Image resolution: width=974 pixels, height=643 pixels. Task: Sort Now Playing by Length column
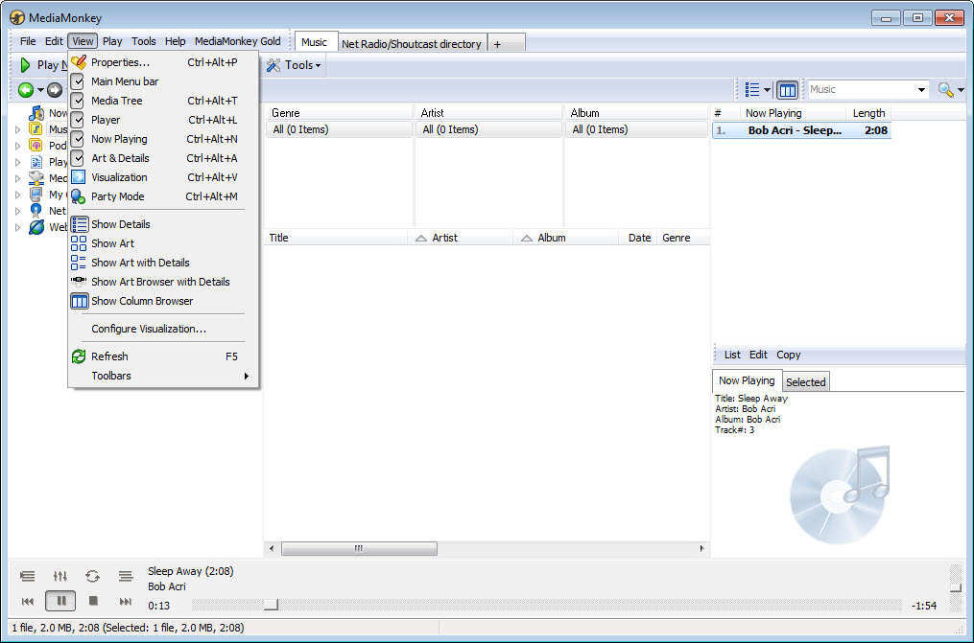coord(868,113)
